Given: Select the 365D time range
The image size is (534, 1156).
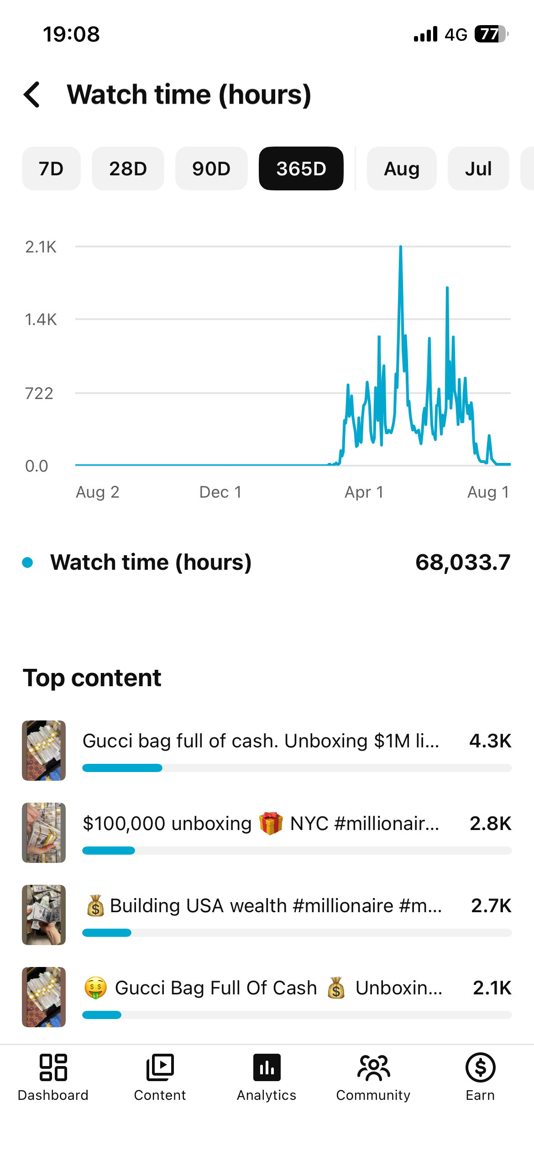Looking at the screenshot, I should pos(301,168).
